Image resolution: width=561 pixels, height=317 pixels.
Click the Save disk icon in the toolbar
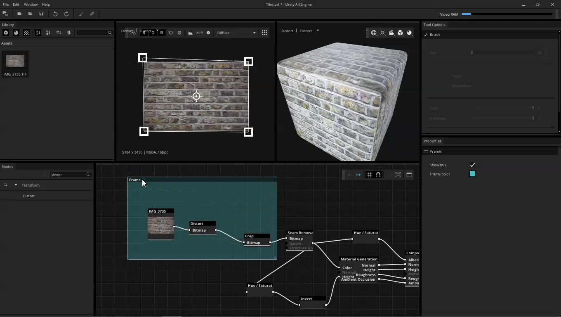tap(41, 14)
